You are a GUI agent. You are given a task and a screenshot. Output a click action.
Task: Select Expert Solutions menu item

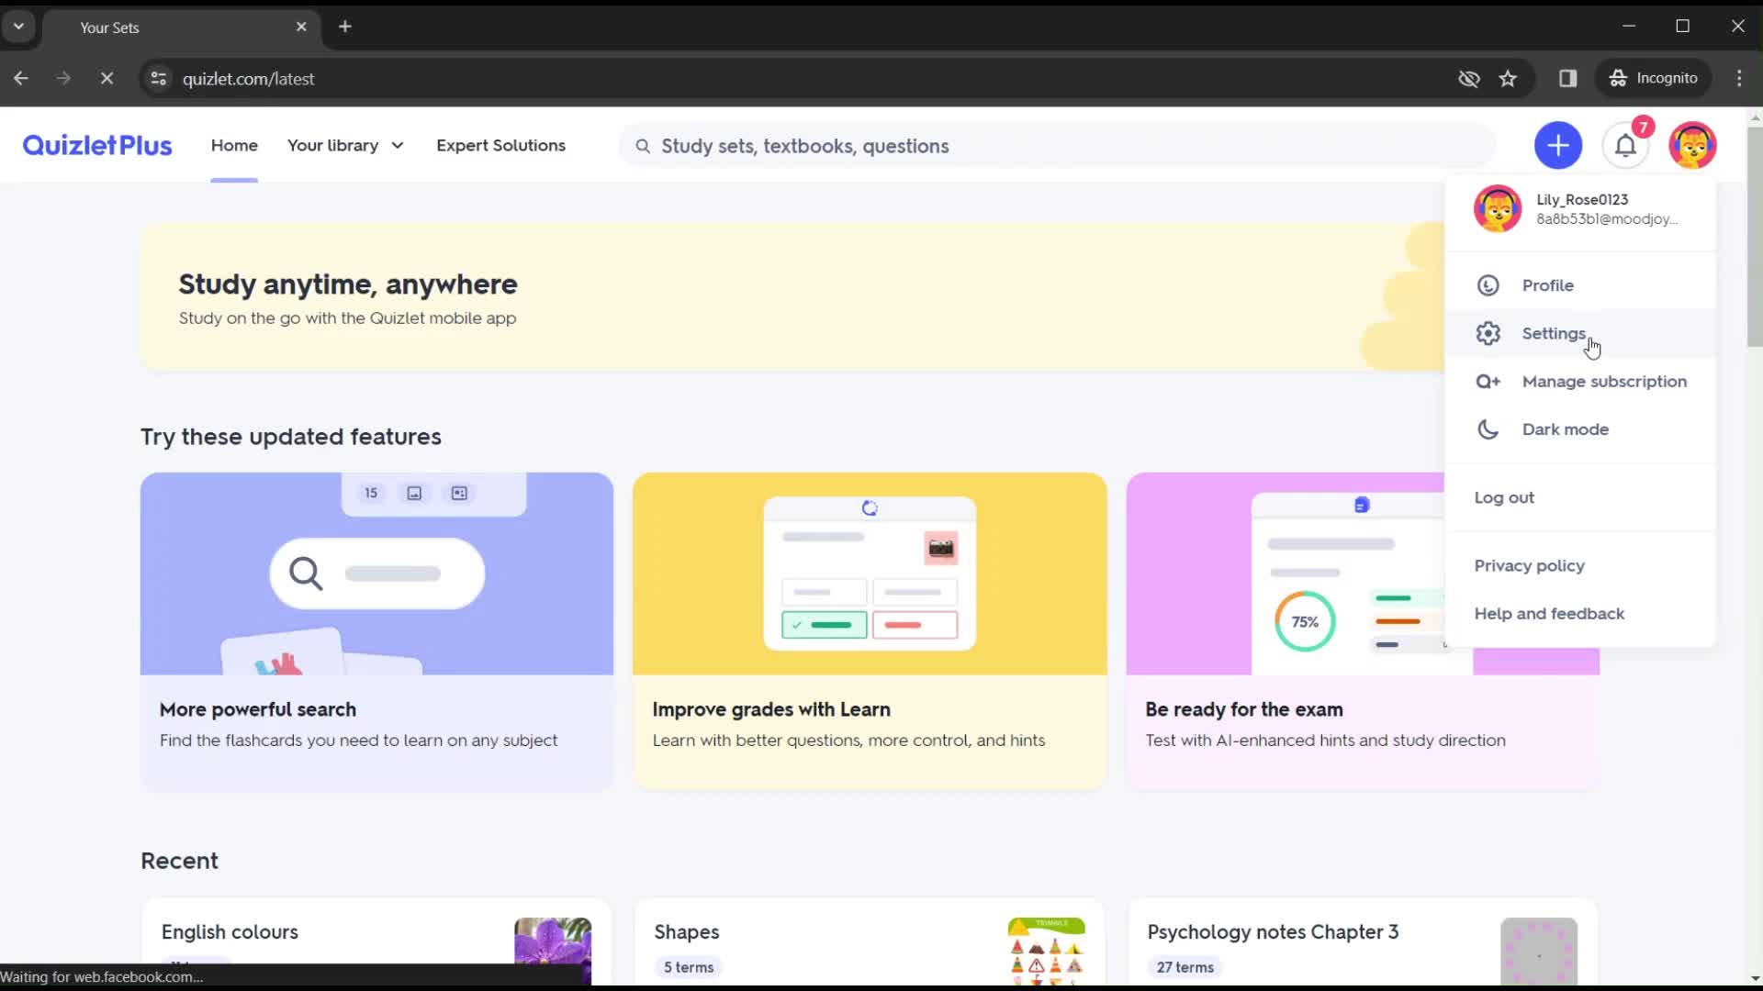(x=500, y=145)
